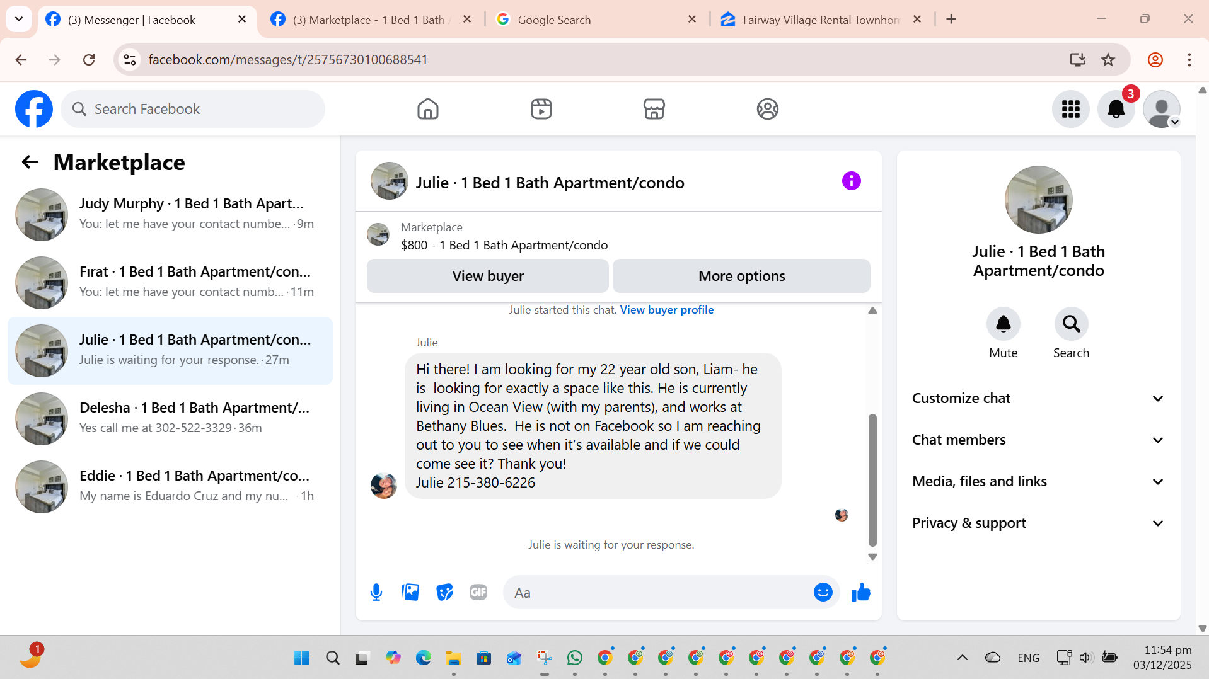The width and height of the screenshot is (1209, 679).
Task: Switch to the Fairway Village Rental Townhome tab
Action: click(821, 20)
